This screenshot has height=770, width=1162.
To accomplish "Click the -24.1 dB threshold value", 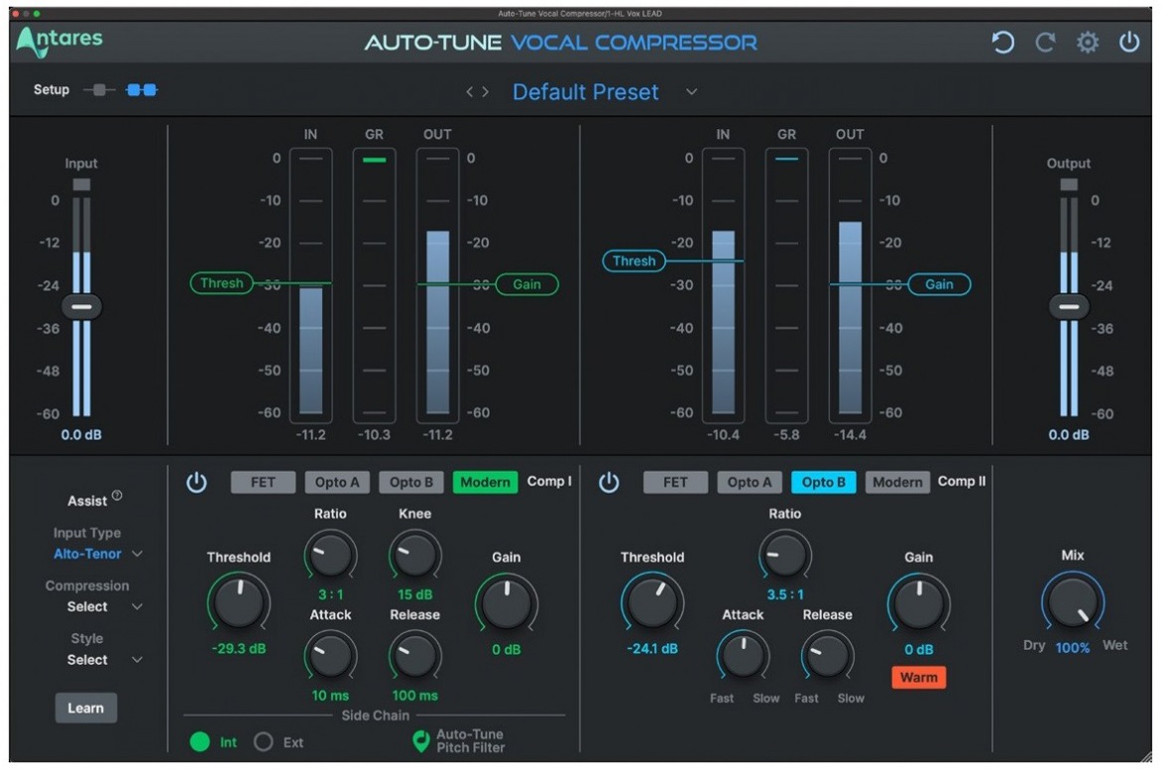I will (652, 649).
